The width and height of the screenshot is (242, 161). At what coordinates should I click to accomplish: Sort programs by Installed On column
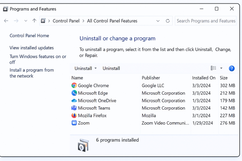click(204, 78)
